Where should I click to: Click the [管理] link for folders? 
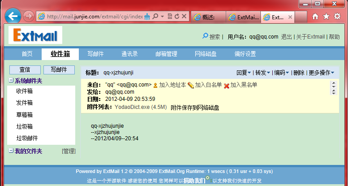pyautogui.click(x=69, y=151)
